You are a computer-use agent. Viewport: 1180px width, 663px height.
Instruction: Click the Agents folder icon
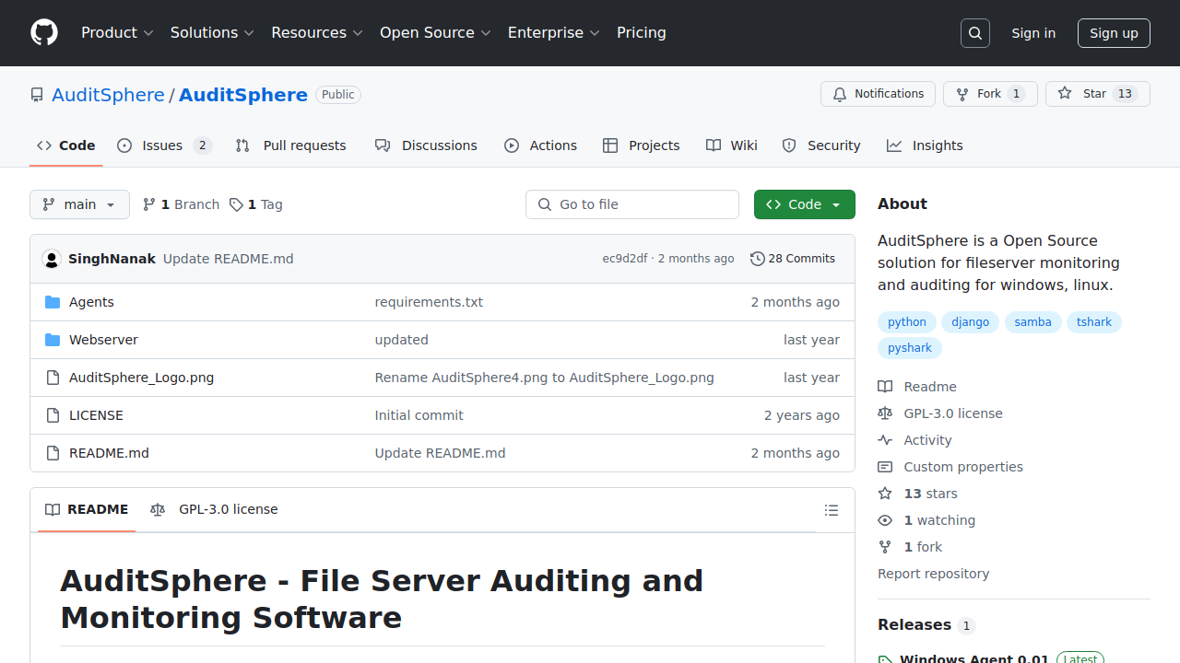[x=53, y=302]
